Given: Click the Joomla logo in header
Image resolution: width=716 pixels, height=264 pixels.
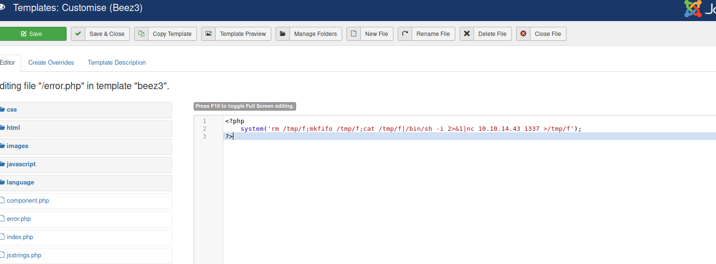Looking at the screenshot, I should tap(700, 9).
